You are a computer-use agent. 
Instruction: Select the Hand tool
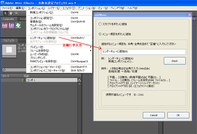[x=11, y=13]
